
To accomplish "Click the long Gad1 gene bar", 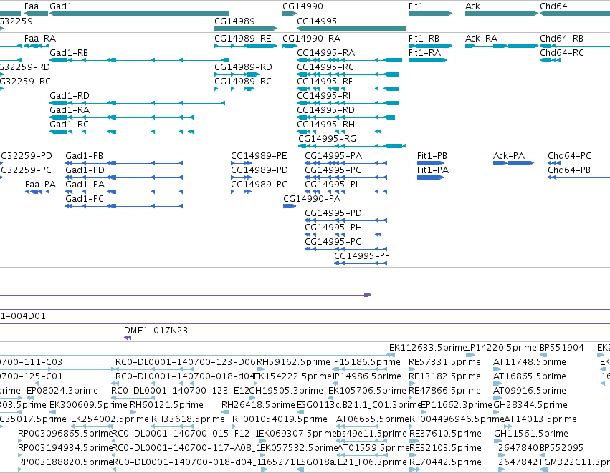I will (x=139, y=14).
